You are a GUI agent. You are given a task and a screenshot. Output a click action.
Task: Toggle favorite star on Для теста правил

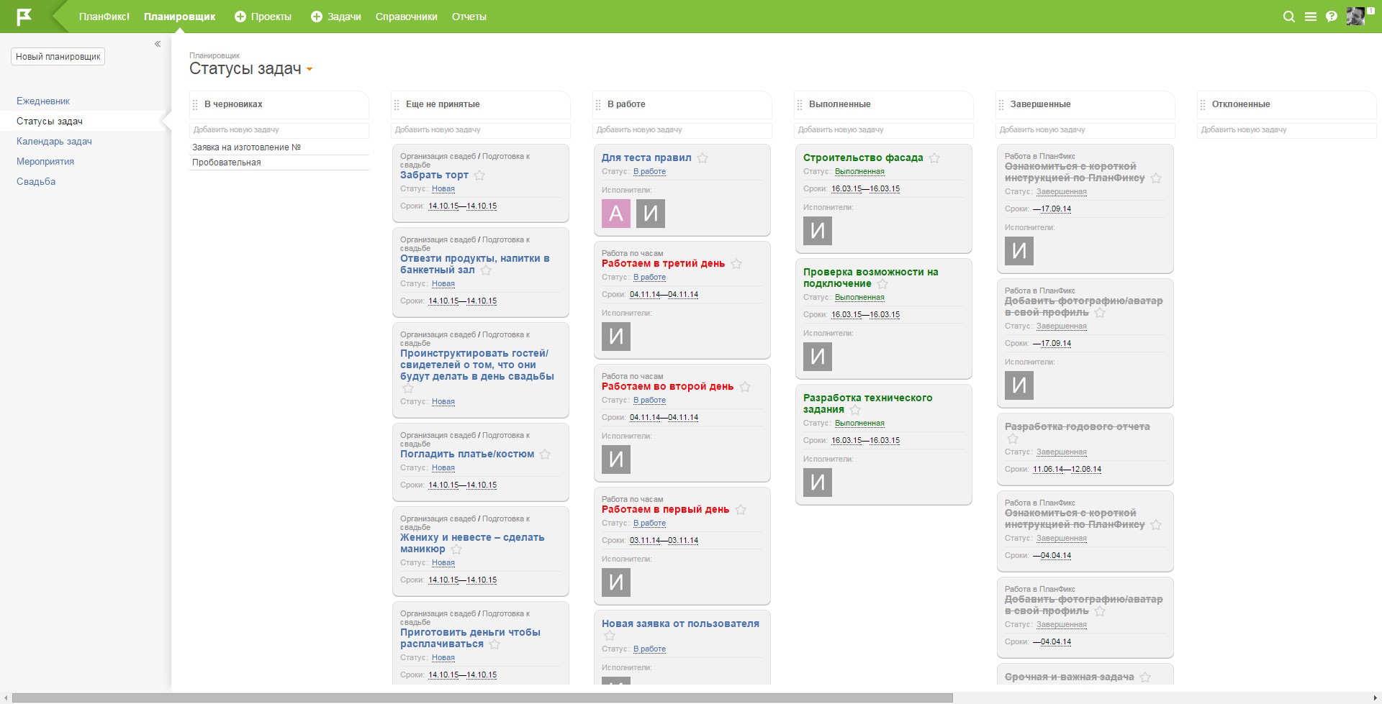[x=703, y=158]
